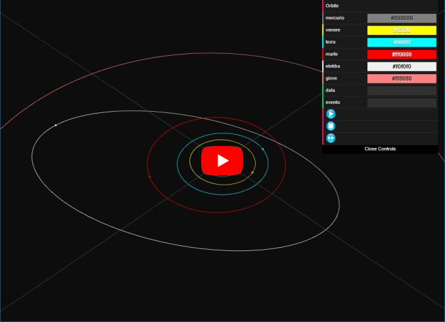Start the orbit animation with play icon
The height and width of the screenshot is (322, 445).
click(x=331, y=114)
